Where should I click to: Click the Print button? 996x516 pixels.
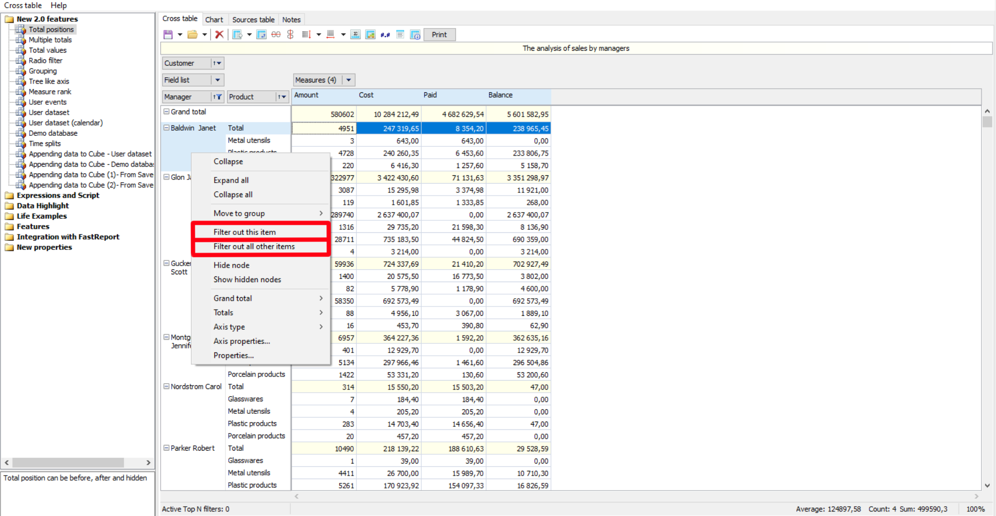tap(439, 35)
